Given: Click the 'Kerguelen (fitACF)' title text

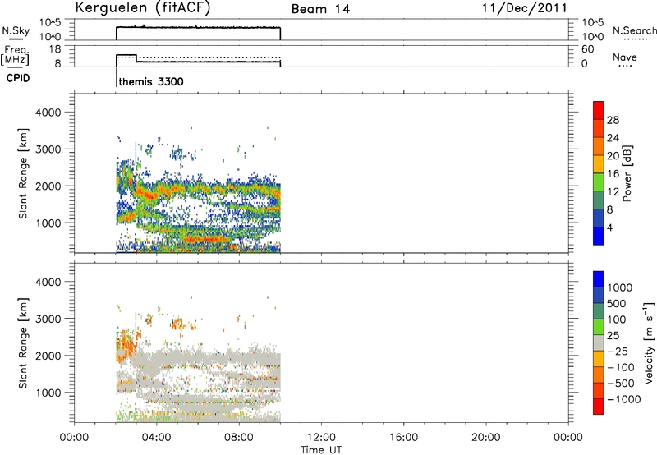Looking at the screenshot, I should pos(142,8).
